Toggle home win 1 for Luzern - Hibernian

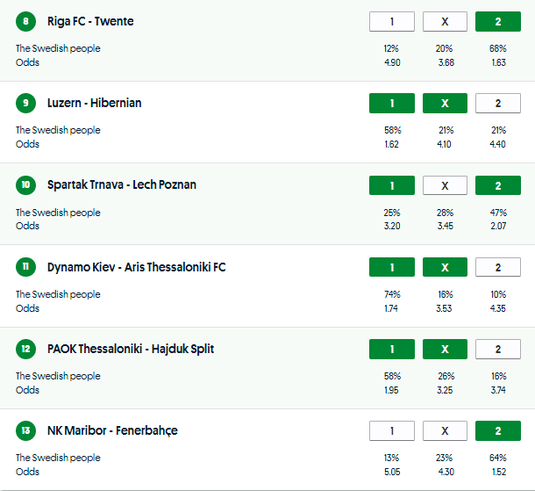click(392, 104)
